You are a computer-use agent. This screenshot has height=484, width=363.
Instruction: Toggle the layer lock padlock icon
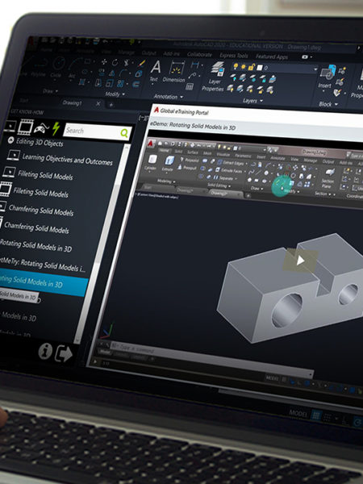pos(251,67)
